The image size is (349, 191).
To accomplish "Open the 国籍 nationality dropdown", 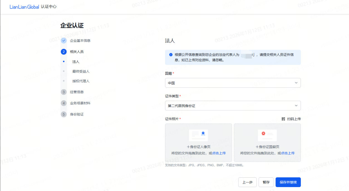I will point(233,83).
